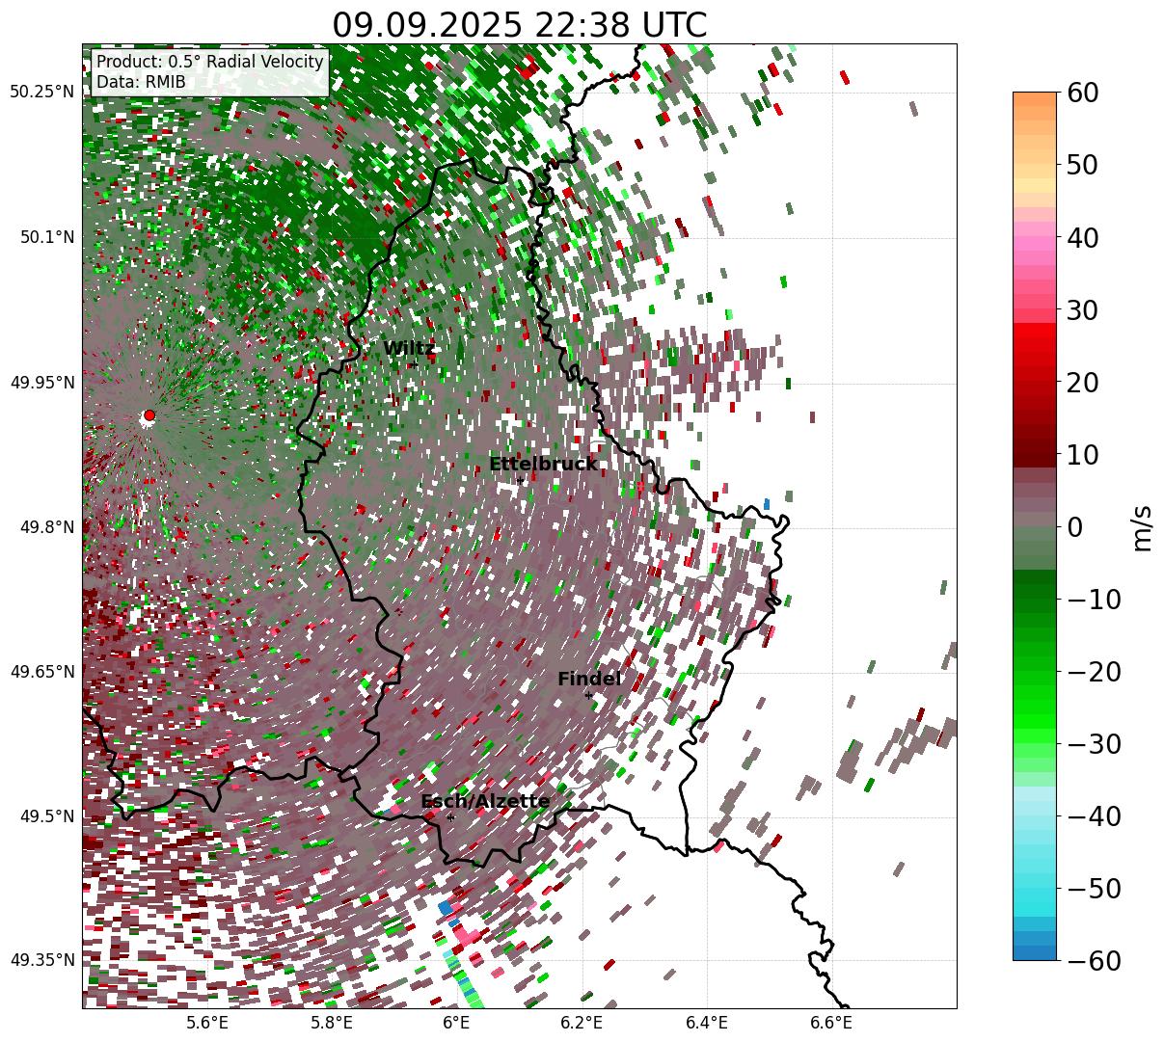
Task: Click the Findel city label
Action: tap(589, 680)
